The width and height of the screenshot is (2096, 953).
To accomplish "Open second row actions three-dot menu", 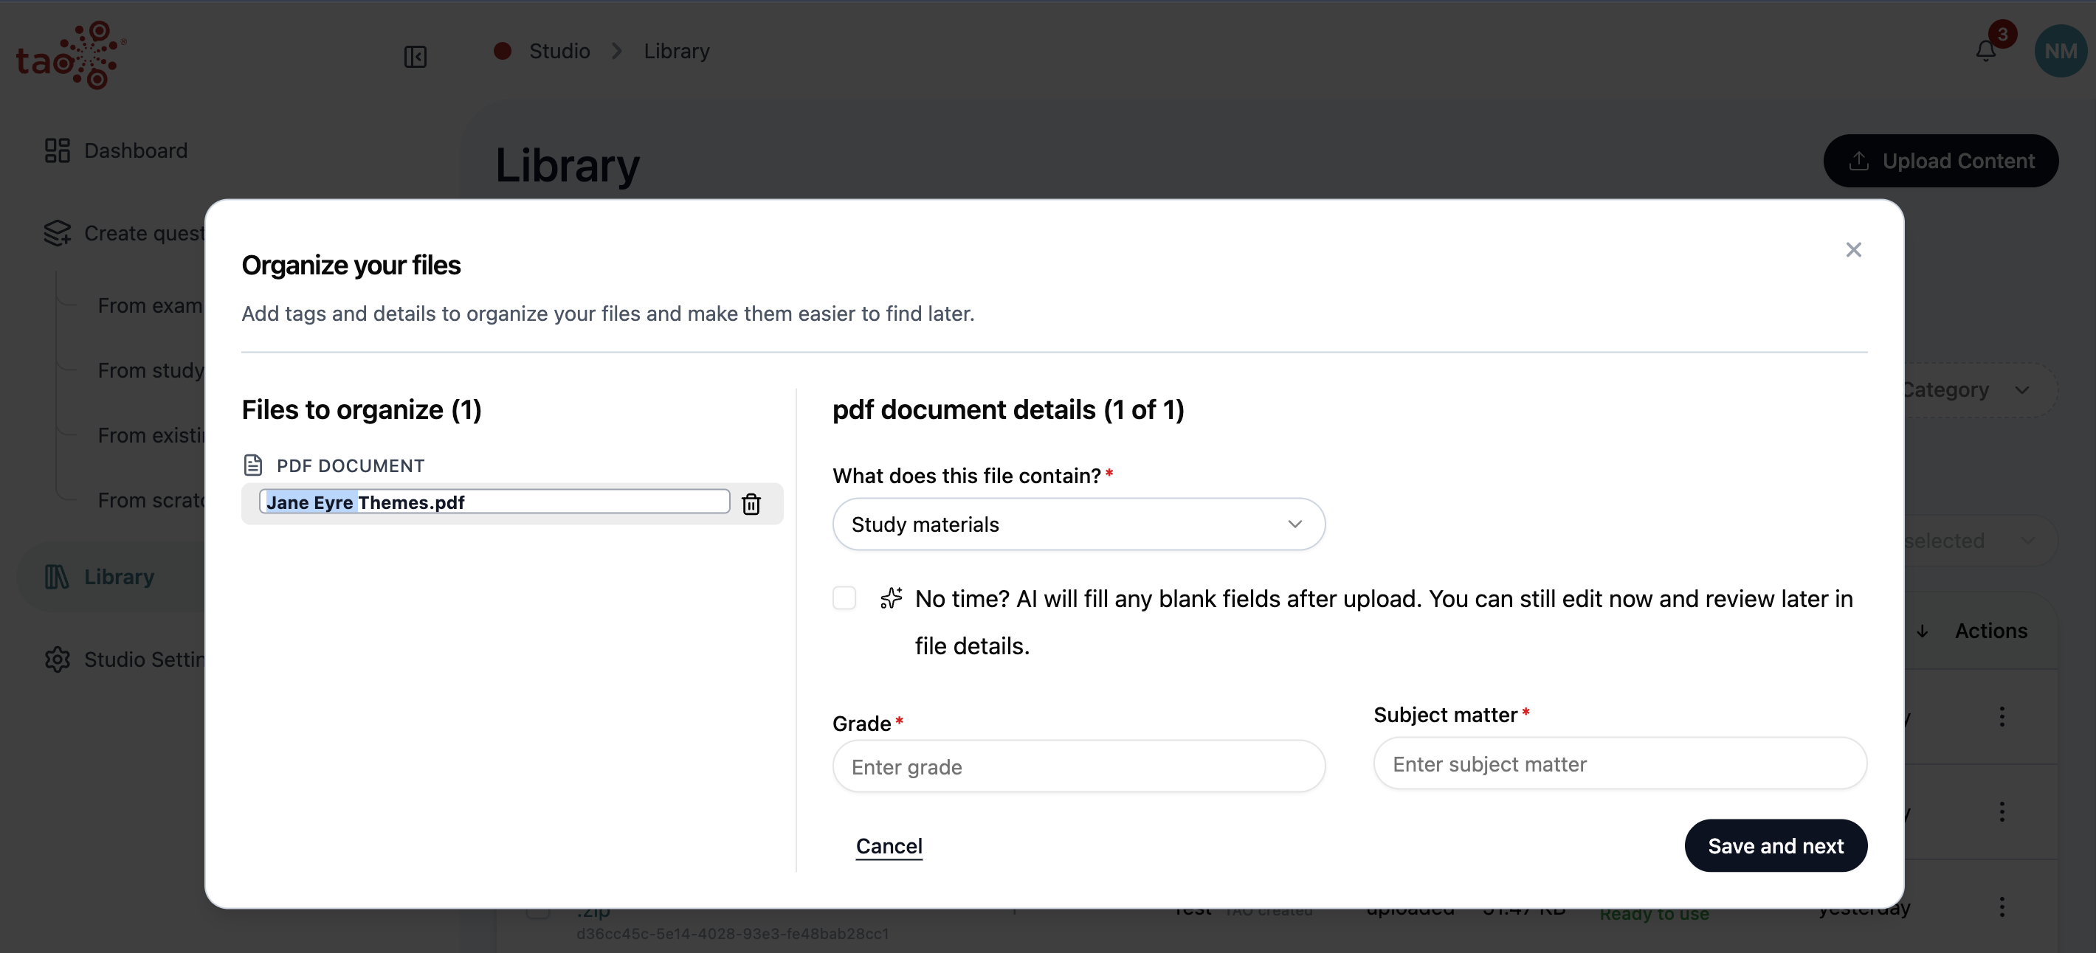I will point(2002,811).
